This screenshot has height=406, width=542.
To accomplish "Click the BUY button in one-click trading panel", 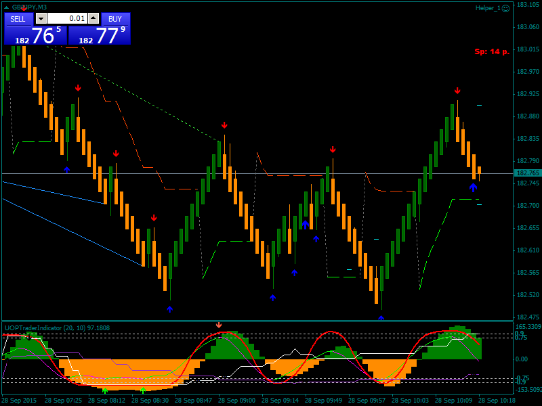I will pyautogui.click(x=115, y=19).
